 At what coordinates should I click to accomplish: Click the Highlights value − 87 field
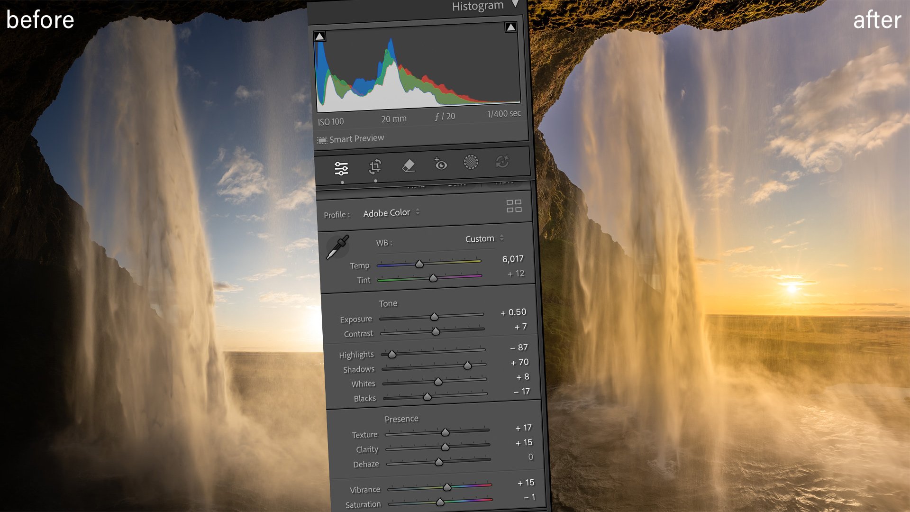(519, 347)
